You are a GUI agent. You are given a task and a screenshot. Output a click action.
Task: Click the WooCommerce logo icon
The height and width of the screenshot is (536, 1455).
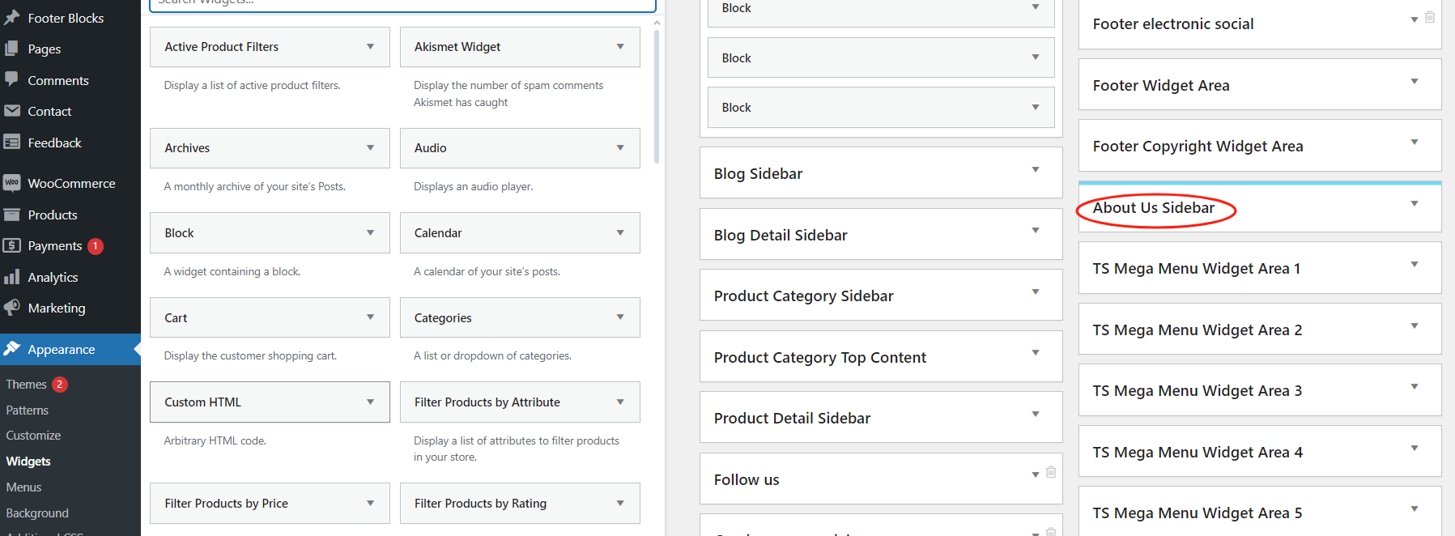coord(12,183)
